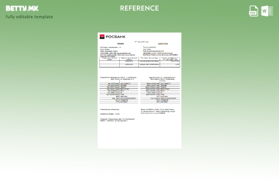Click the PDF file format icon

coord(254,11)
